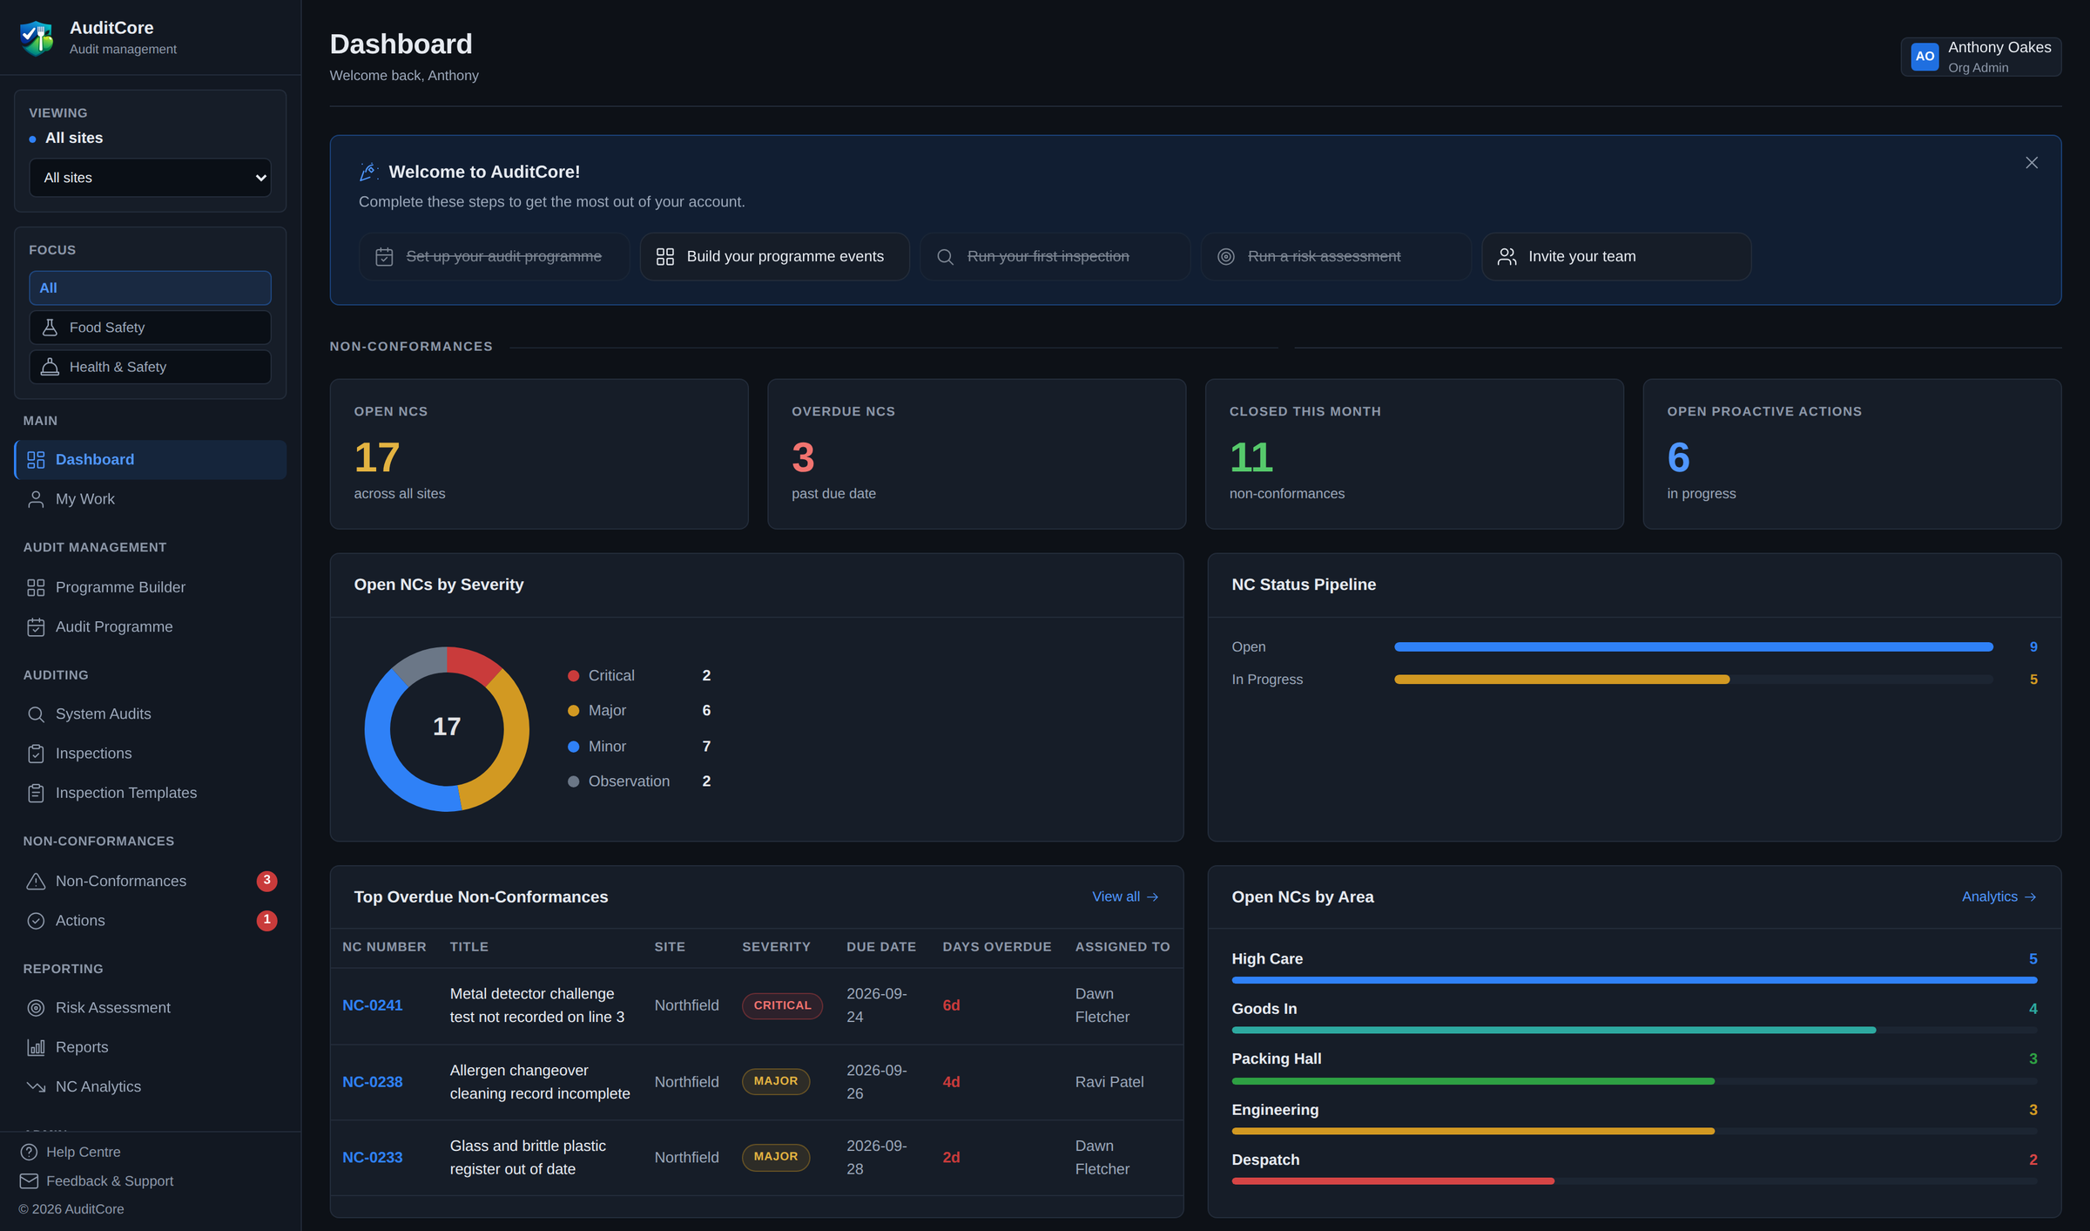
Task: Click the Non-Conformances red 3 badge
Action: 267,881
